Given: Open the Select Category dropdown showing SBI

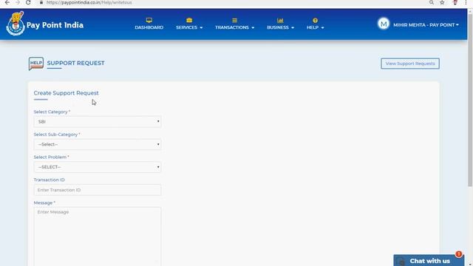Looking at the screenshot, I should click(x=98, y=121).
